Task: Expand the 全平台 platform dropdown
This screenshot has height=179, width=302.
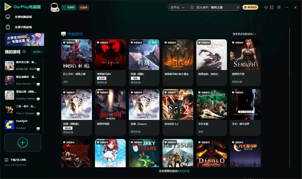Action: [177, 7]
